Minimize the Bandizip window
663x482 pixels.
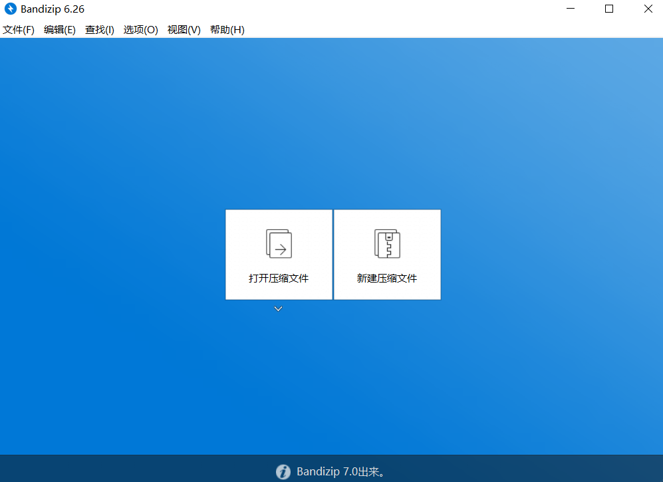pos(571,9)
